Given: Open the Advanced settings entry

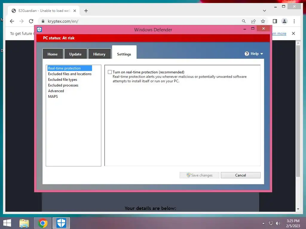Looking at the screenshot, I should tap(56, 91).
